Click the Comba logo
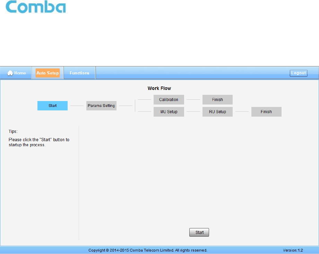The height and width of the screenshot is (254, 319). pos(36,7)
